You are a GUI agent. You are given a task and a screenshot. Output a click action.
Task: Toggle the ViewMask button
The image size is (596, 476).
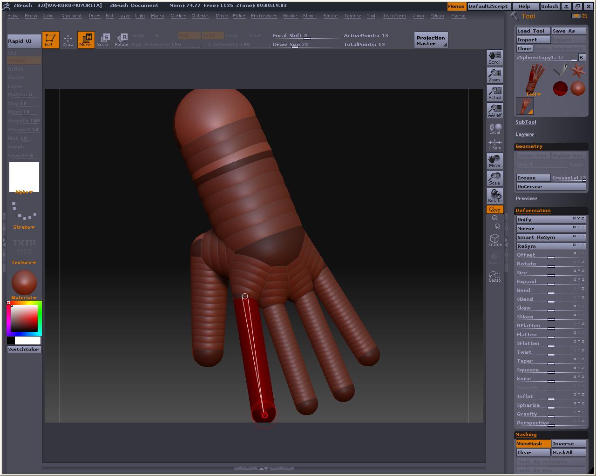[x=533, y=443]
